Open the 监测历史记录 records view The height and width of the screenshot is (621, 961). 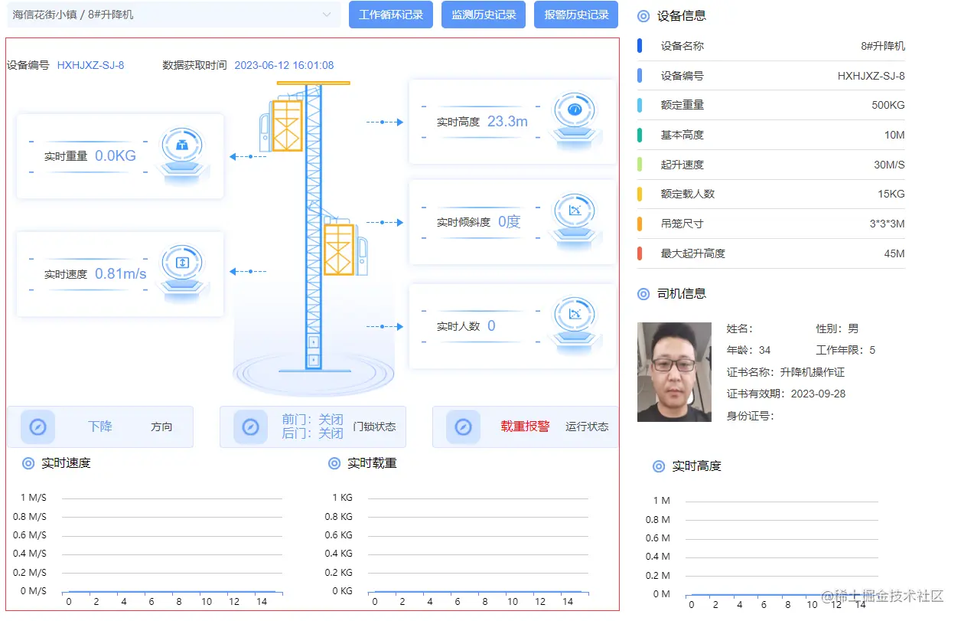(483, 15)
